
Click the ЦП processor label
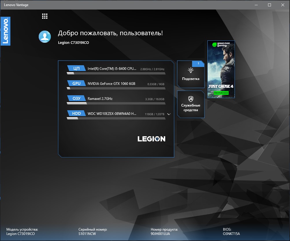76,68
